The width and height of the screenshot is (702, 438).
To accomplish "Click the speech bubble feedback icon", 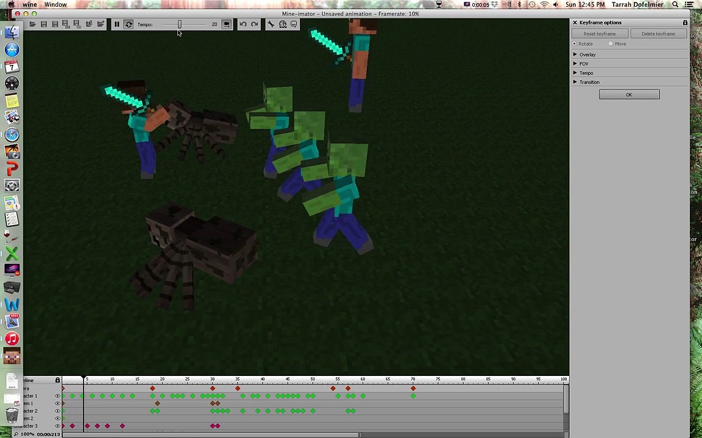I will (x=294, y=24).
